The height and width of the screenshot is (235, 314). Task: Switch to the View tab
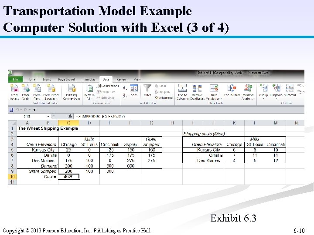pos(137,79)
